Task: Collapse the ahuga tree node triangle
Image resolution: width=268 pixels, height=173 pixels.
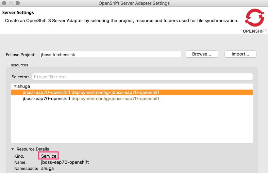Action: click(15, 86)
